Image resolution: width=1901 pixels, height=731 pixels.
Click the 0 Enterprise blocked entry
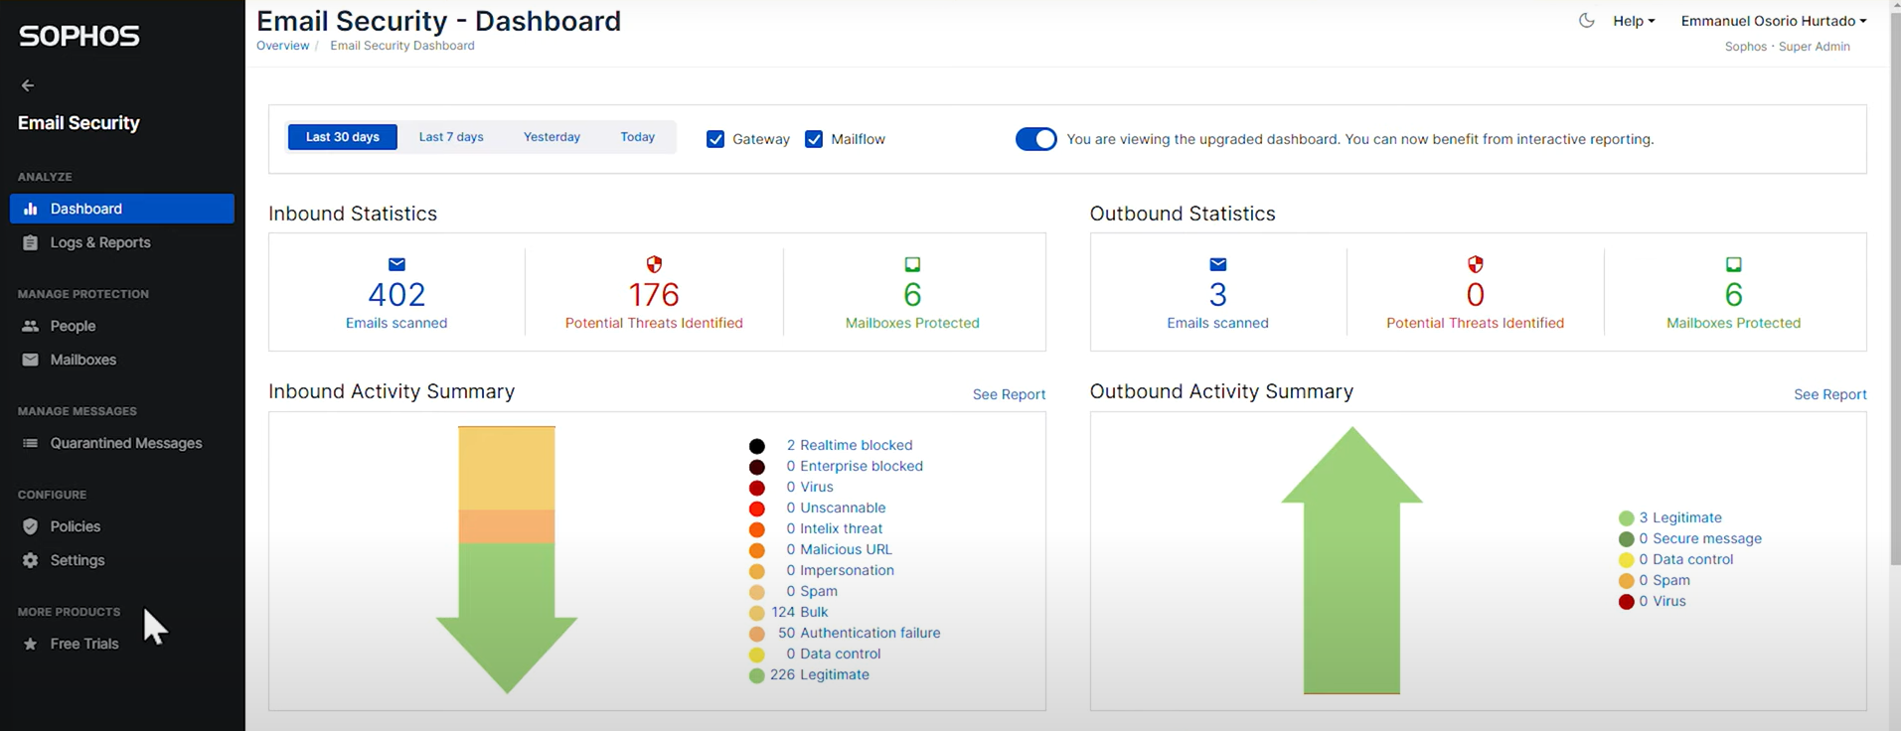tap(855, 466)
